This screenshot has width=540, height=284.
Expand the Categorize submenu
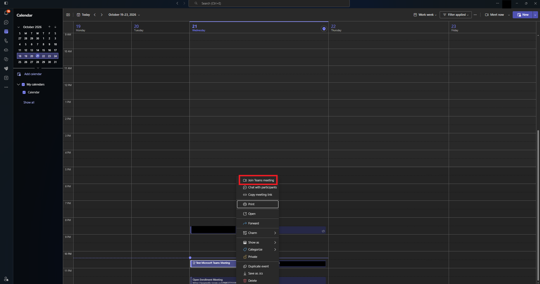(258, 249)
